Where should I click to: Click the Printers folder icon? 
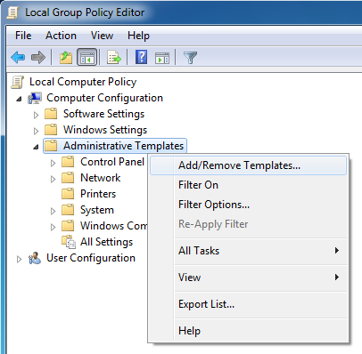pos(68,194)
